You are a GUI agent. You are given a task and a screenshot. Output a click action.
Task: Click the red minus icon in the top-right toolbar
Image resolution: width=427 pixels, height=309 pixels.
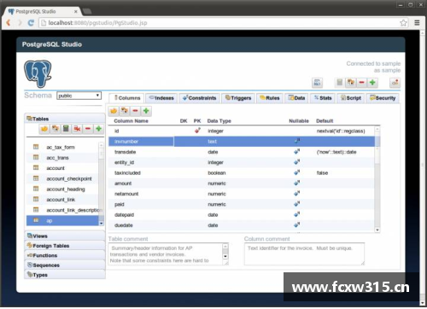click(361, 83)
